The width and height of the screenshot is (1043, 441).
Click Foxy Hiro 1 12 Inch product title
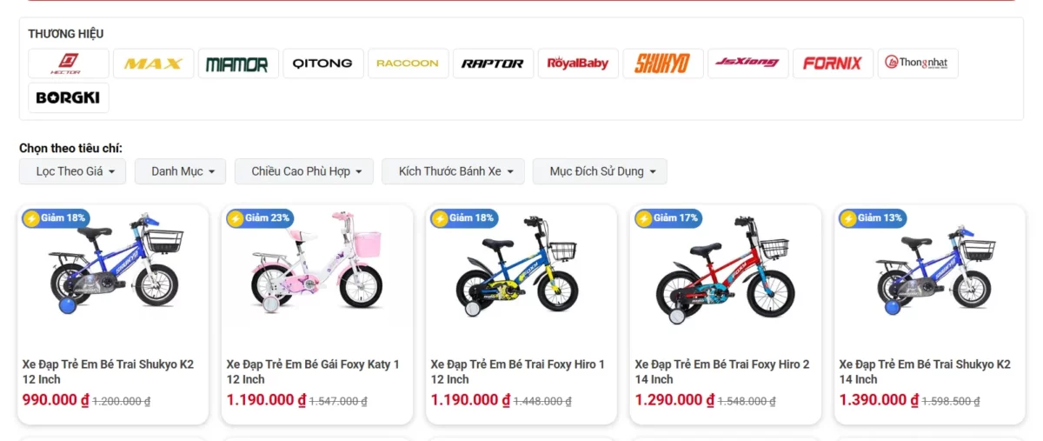(x=518, y=371)
